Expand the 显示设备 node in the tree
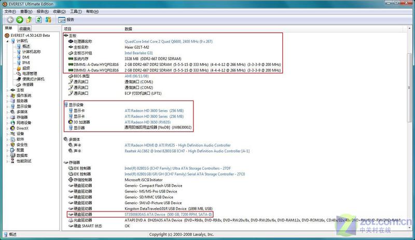 (x=7, y=106)
